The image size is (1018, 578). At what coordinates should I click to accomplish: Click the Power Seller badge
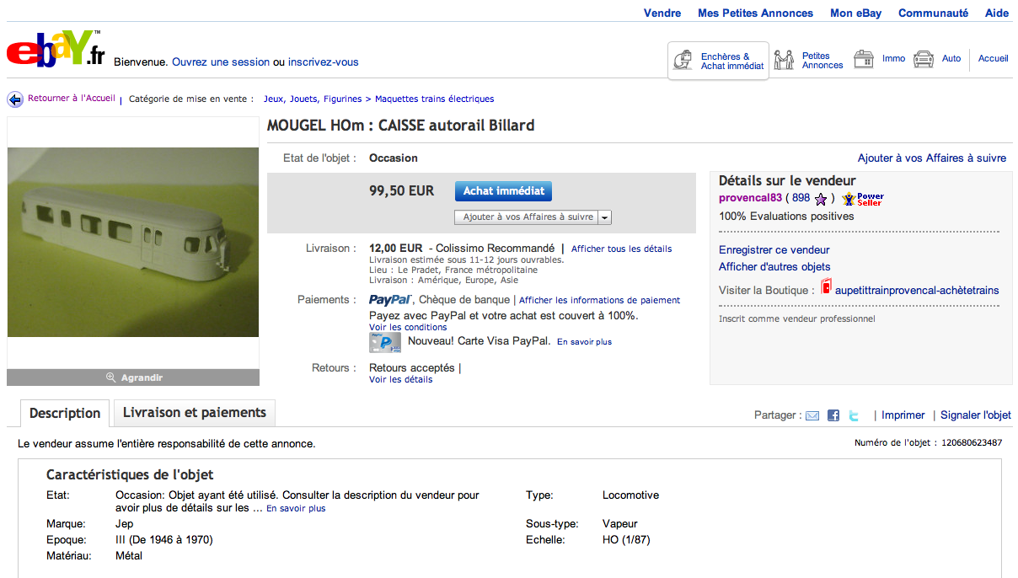tap(863, 199)
